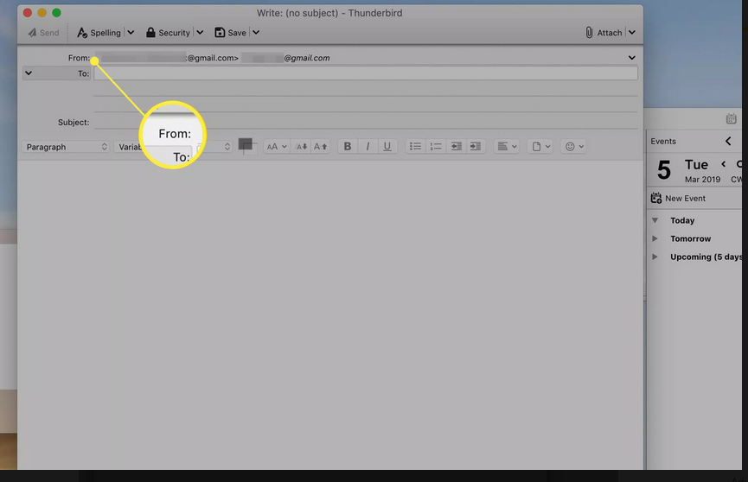Screen dimensions: 748x482
Task: Attach a file with the paperclip button
Action: (604, 33)
